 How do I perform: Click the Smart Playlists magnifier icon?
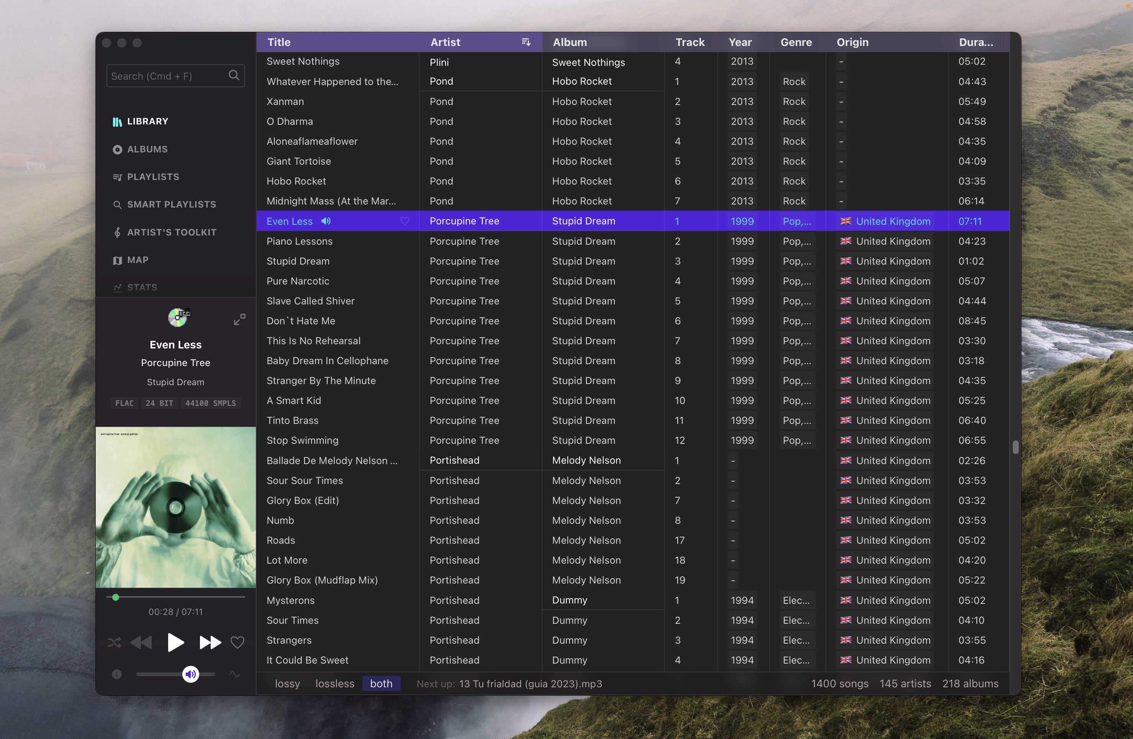[117, 204]
